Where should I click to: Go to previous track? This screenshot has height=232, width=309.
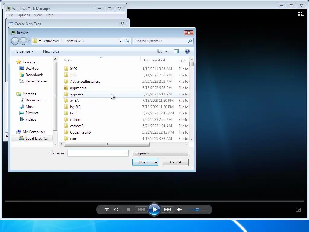pyautogui.click(x=141, y=210)
